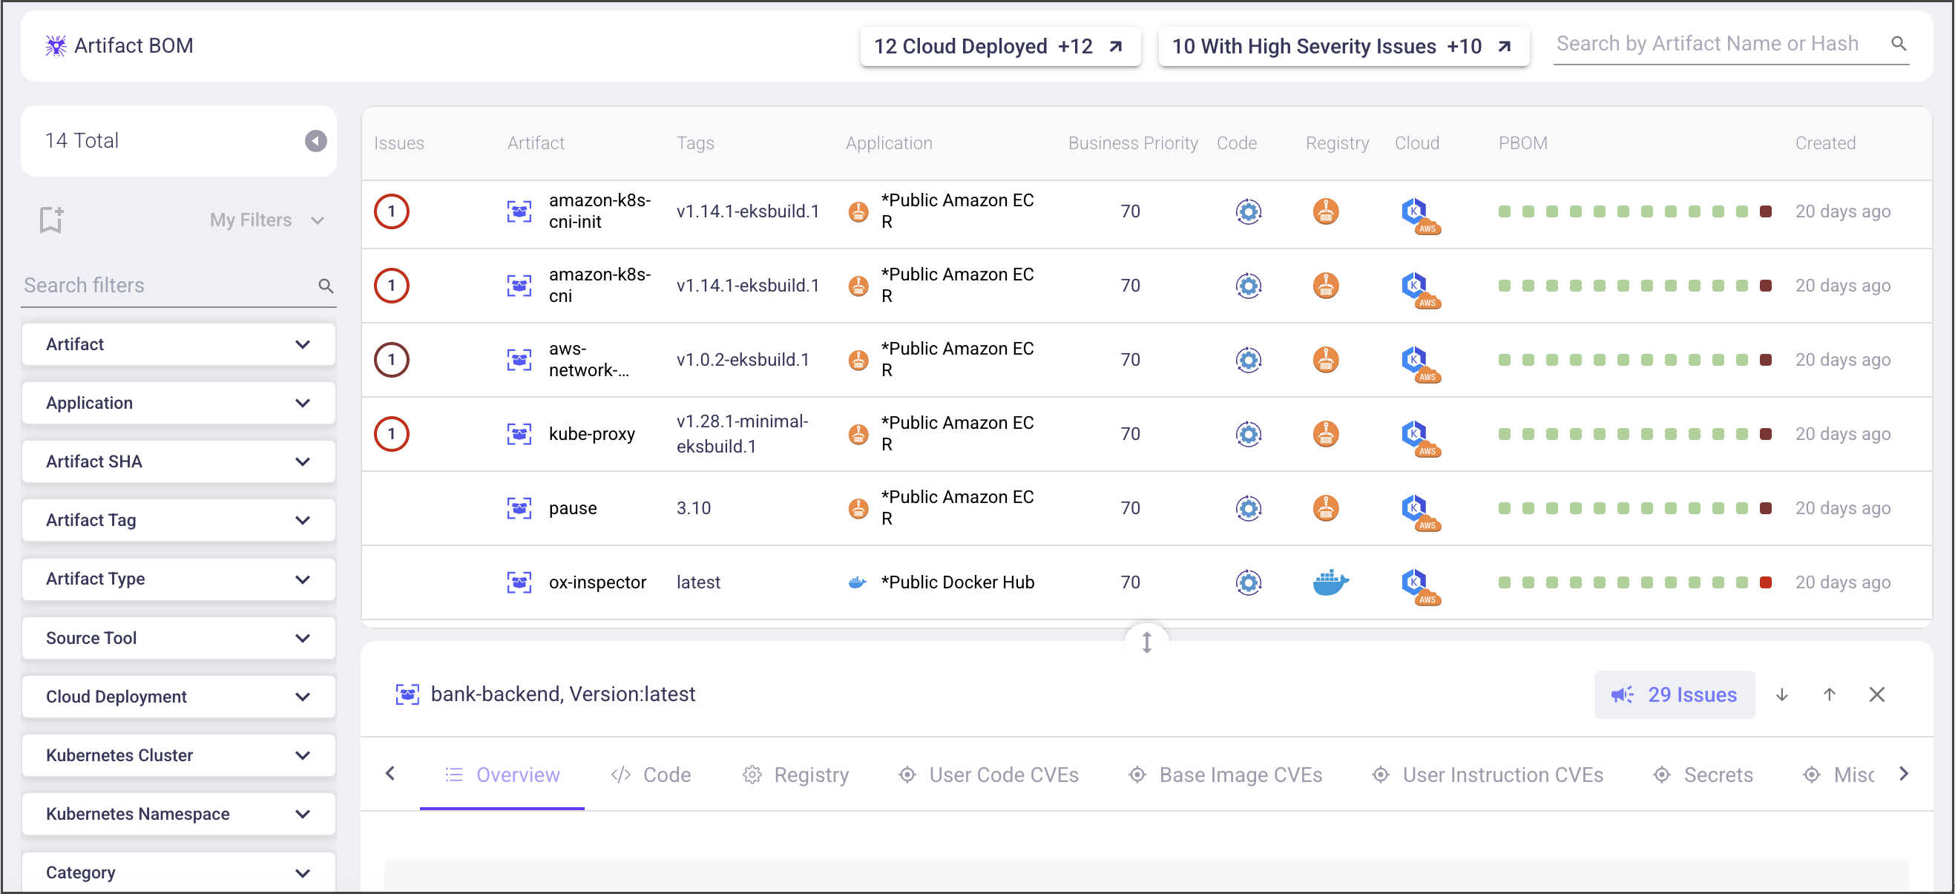Collapse the filters sidebar arrow button
Viewport: 1955px width, 894px height.
316,140
